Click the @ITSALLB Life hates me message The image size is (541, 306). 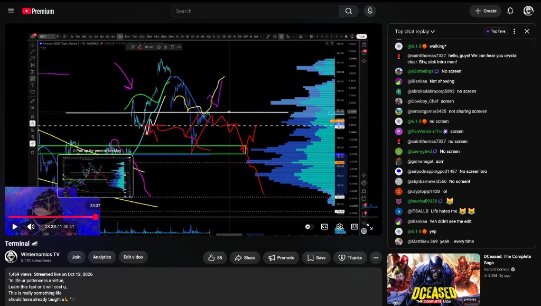462,211
